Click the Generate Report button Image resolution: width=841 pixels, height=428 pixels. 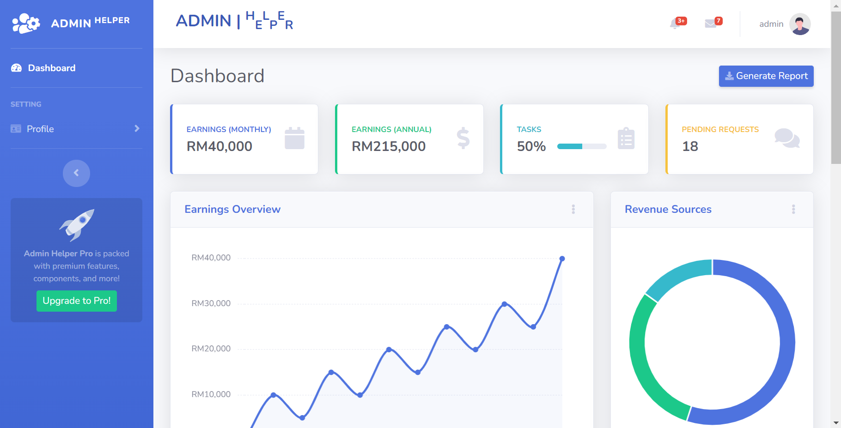(x=766, y=76)
